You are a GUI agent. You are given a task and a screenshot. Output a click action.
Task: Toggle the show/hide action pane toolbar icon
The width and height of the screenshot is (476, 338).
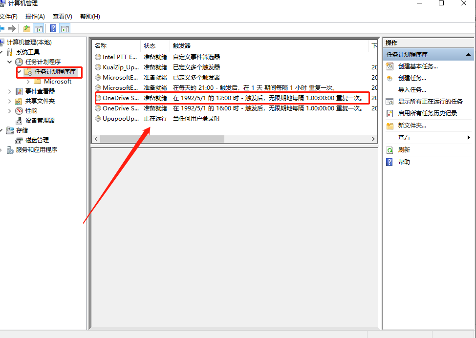click(65, 28)
